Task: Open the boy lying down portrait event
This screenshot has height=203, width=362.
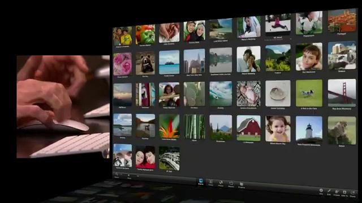Action: pyautogui.click(x=309, y=56)
